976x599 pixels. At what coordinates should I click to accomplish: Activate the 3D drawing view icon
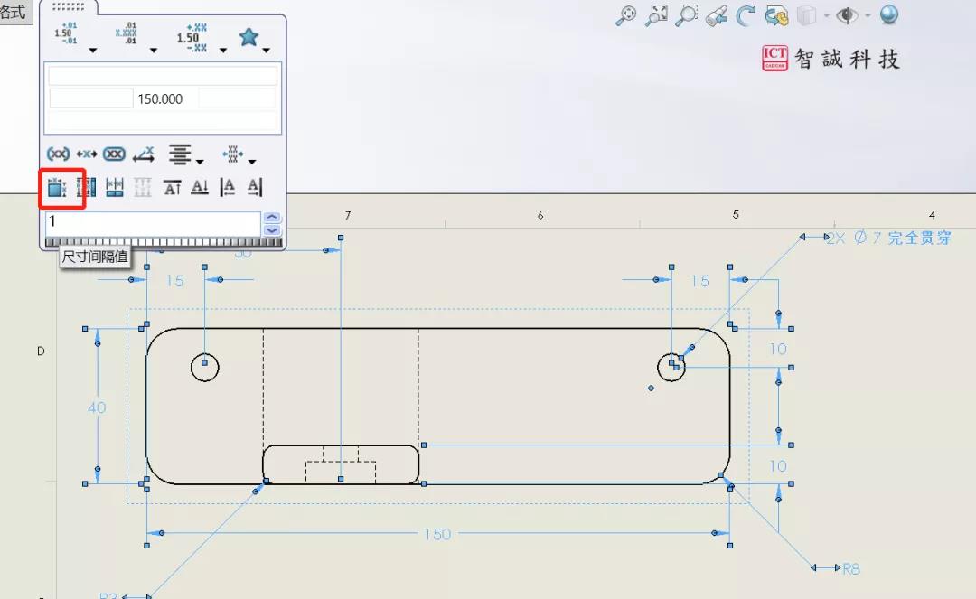(x=776, y=15)
